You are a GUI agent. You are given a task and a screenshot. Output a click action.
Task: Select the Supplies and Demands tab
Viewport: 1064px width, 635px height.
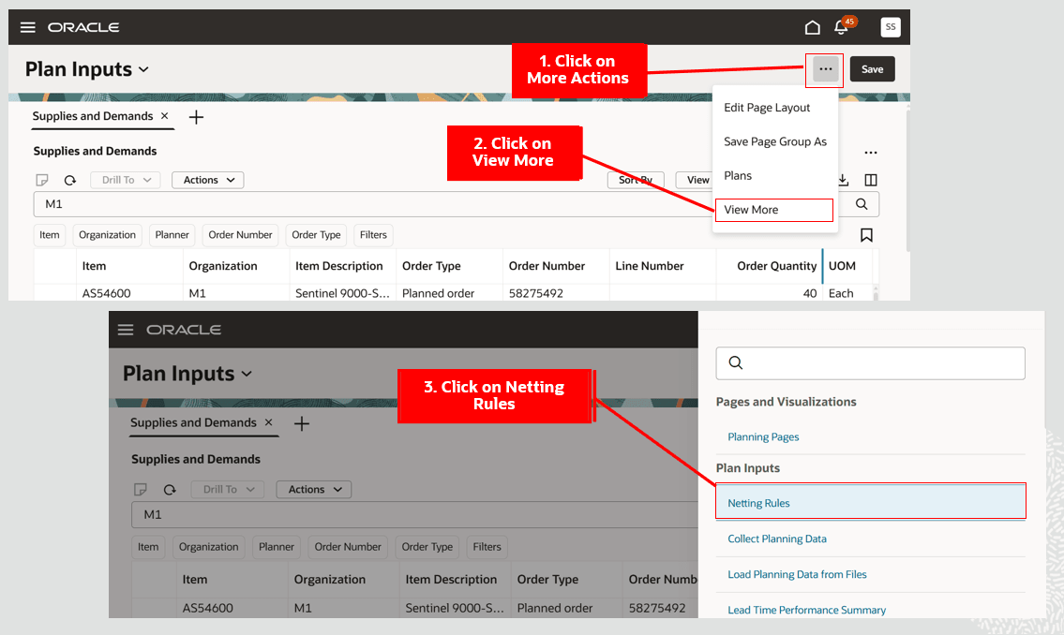[94, 116]
